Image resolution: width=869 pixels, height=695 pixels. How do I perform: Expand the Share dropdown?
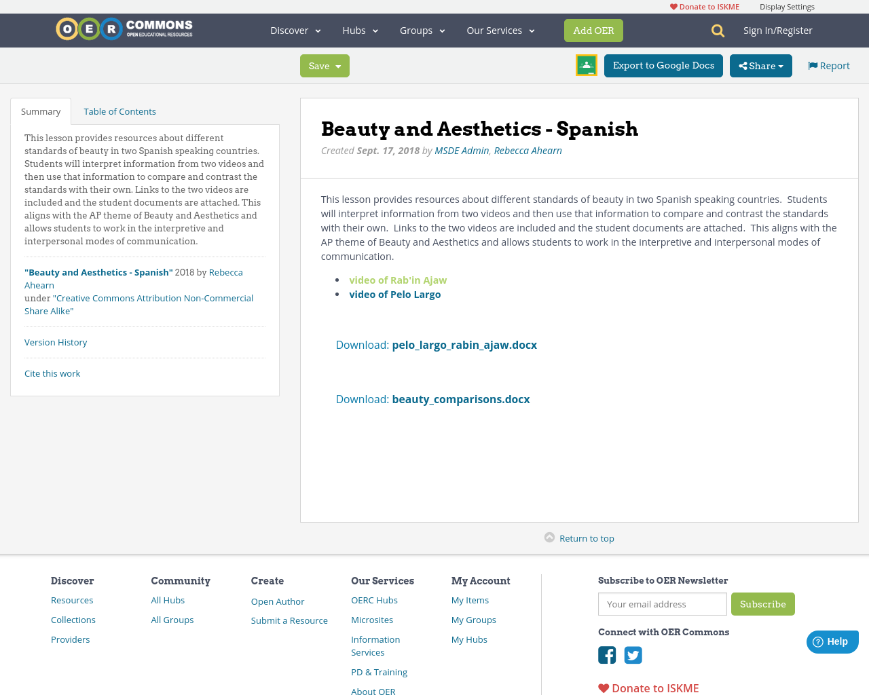[x=760, y=64]
